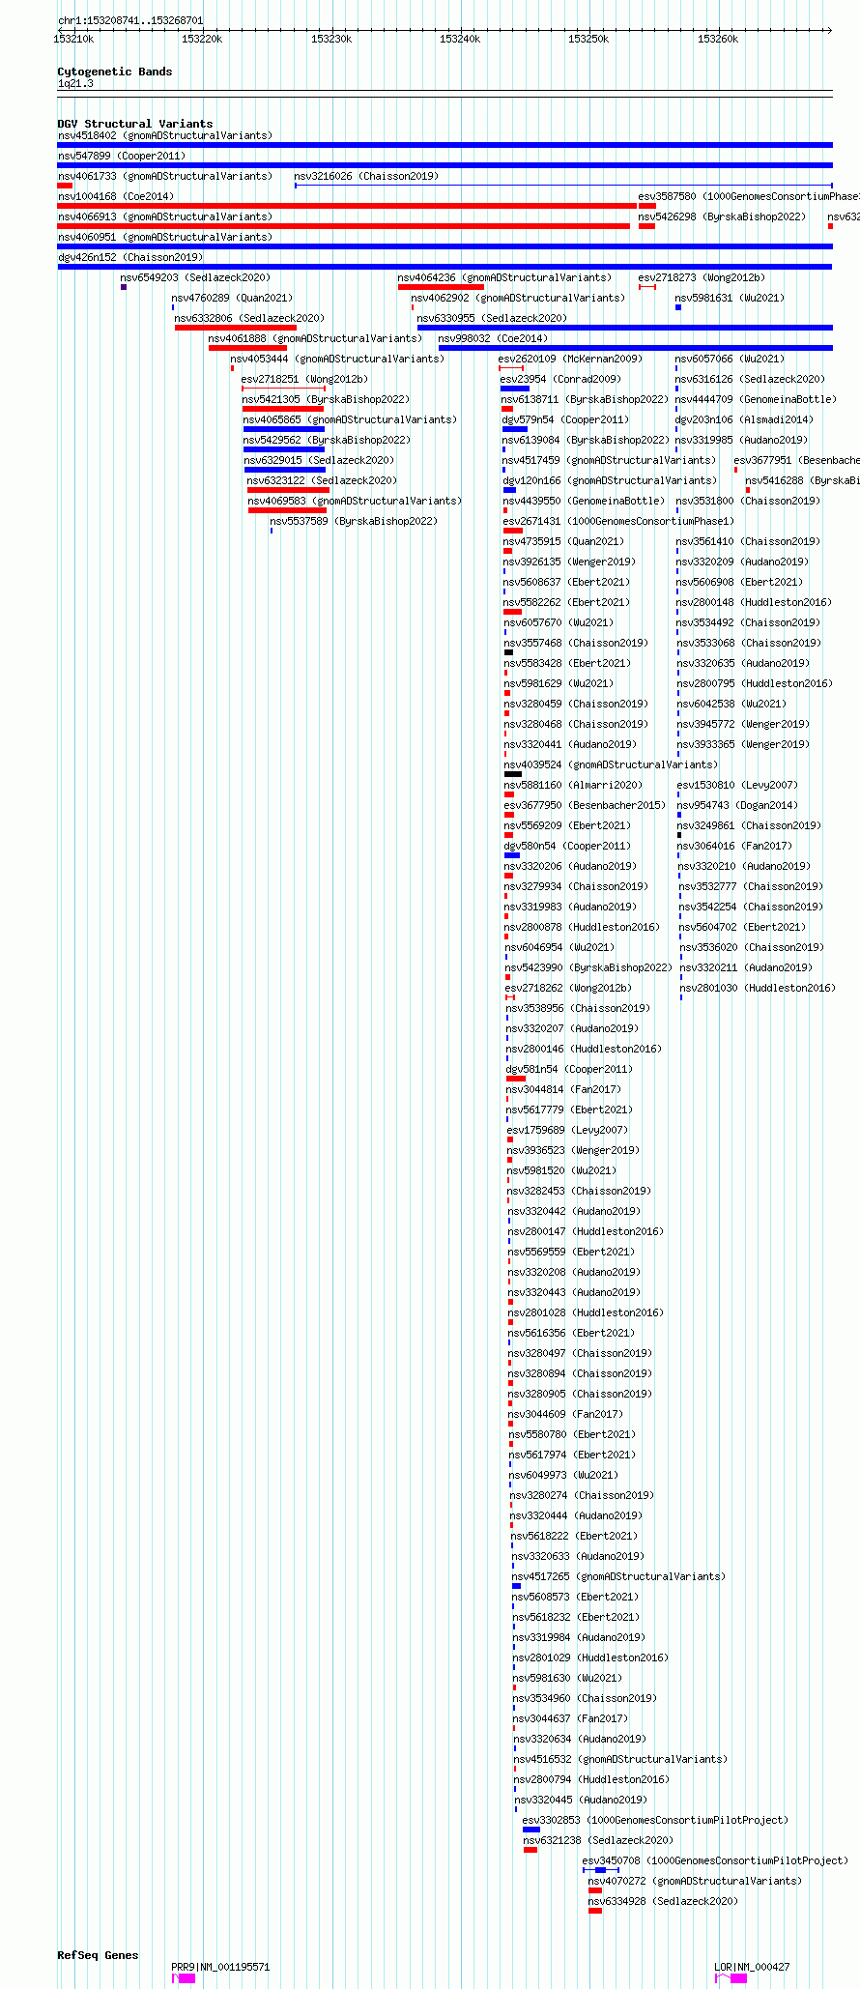Open esv2718251 (Wong2012b) variant
Viewport: 860px width, 1989px height.
tap(304, 379)
